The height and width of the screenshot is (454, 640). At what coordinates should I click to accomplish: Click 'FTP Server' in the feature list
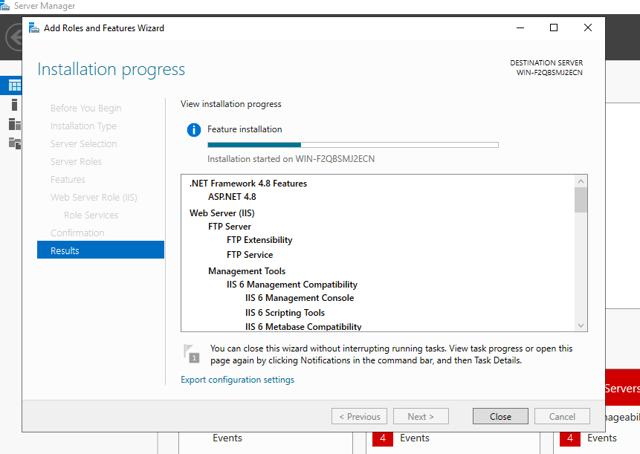click(230, 227)
